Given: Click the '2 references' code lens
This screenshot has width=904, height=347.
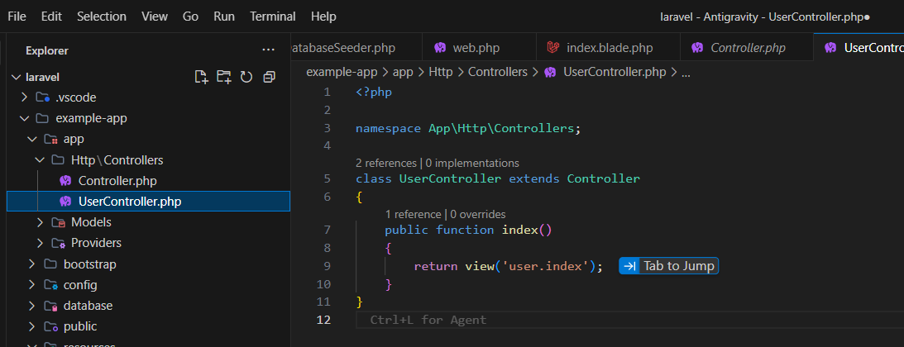Looking at the screenshot, I should [x=386, y=164].
